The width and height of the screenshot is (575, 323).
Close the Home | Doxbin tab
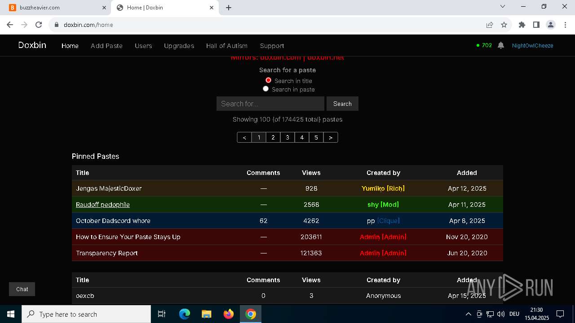tap(212, 8)
